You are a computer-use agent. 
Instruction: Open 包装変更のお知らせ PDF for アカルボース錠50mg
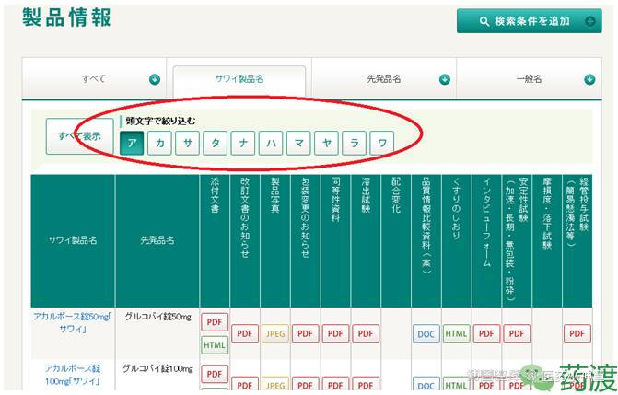point(305,333)
